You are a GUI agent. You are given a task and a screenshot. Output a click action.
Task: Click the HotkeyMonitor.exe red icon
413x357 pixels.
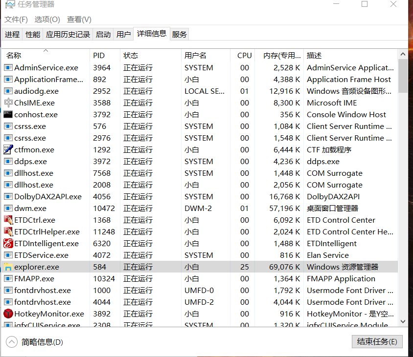click(8, 314)
